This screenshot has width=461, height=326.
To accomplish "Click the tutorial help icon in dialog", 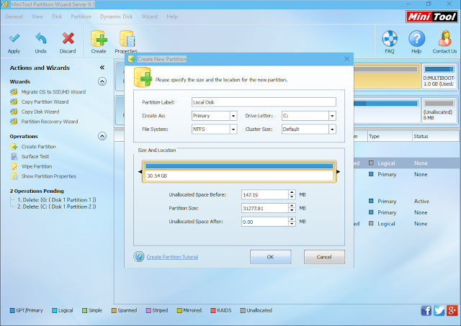I will point(139,257).
